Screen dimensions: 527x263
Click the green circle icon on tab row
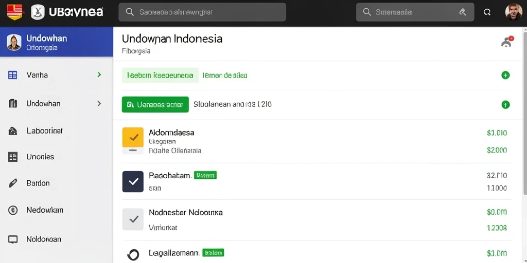(x=505, y=75)
